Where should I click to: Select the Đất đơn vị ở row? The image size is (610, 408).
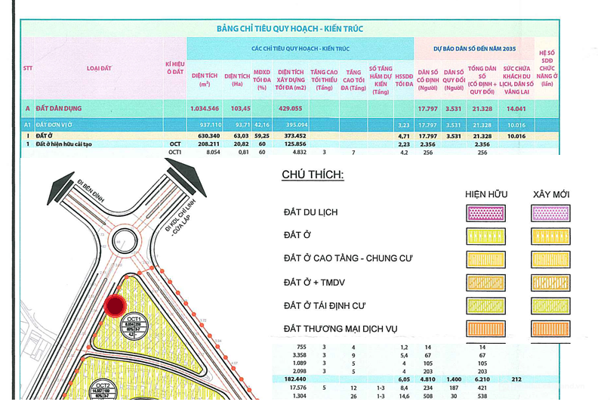[x=290, y=125]
